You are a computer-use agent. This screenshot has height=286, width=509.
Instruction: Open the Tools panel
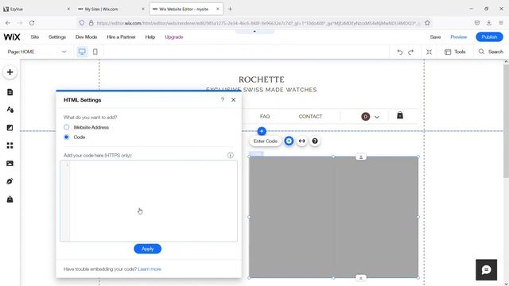(x=455, y=52)
